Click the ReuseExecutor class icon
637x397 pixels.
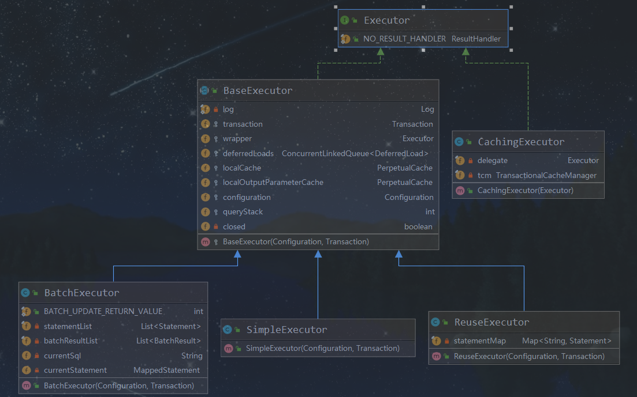[435, 322]
